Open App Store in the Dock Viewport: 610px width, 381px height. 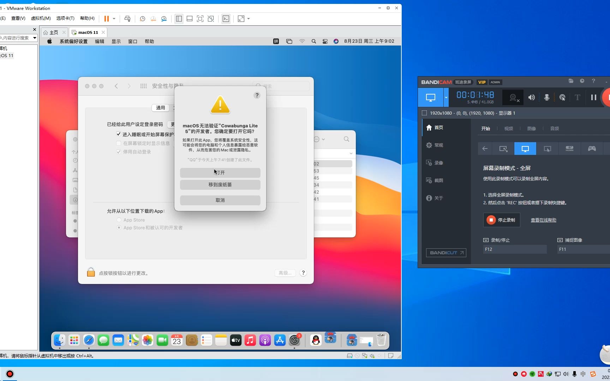(280, 340)
